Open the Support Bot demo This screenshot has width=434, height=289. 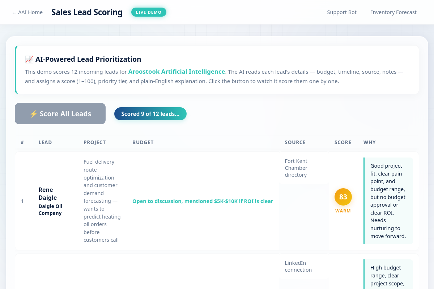pyautogui.click(x=342, y=12)
